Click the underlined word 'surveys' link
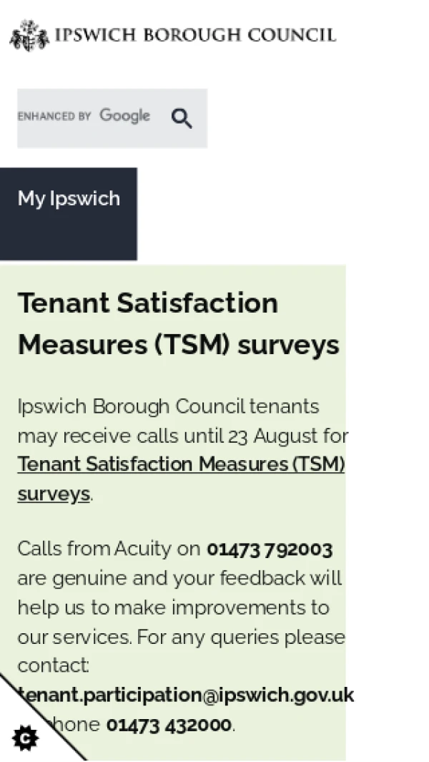429x762 pixels. pyautogui.click(x=54, y=494)
